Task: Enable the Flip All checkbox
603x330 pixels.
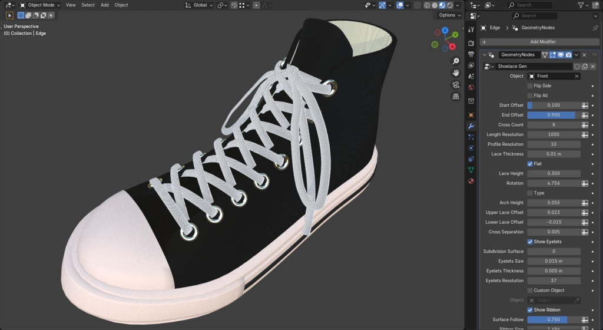Action: pos(530,95)
